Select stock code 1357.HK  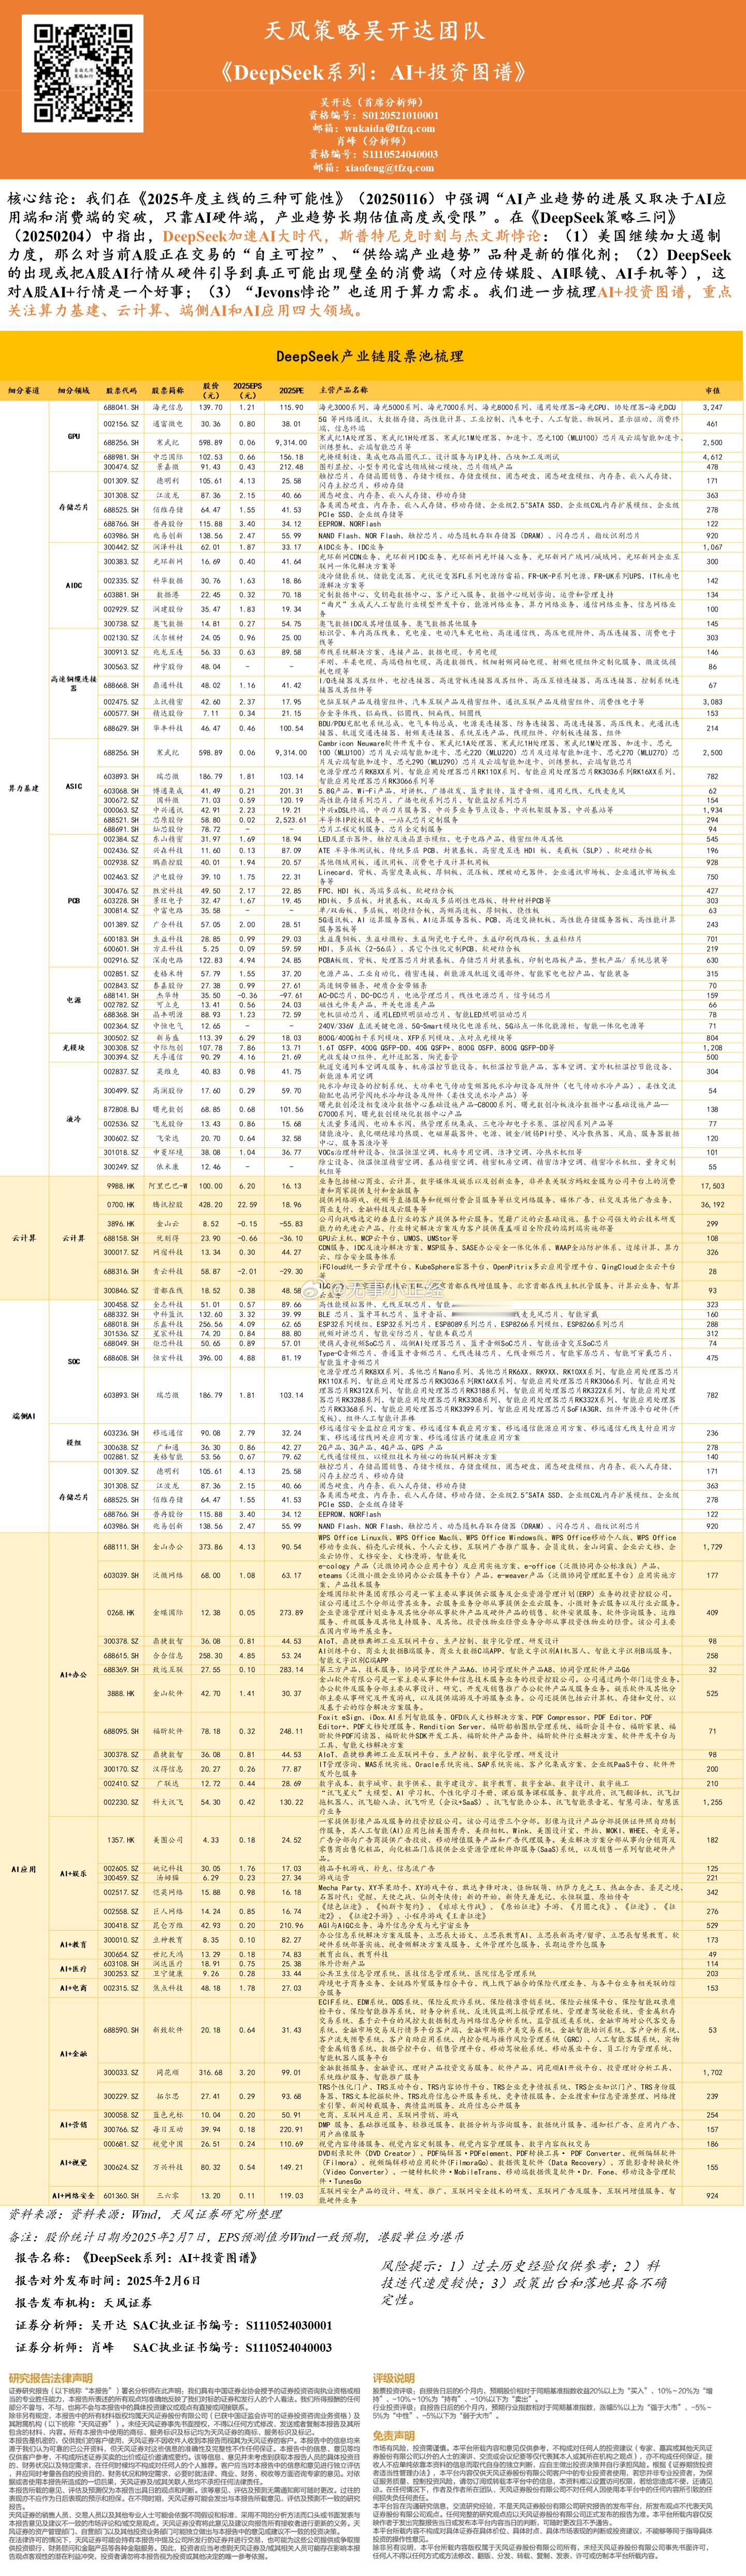121,1840
